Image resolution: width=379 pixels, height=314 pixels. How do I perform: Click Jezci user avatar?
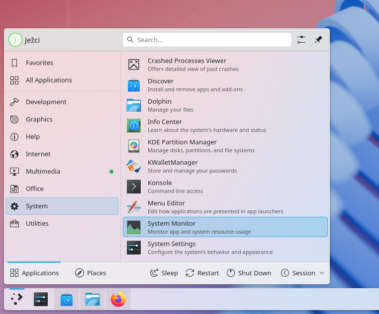pyautogui.click(x=15, y=40)
